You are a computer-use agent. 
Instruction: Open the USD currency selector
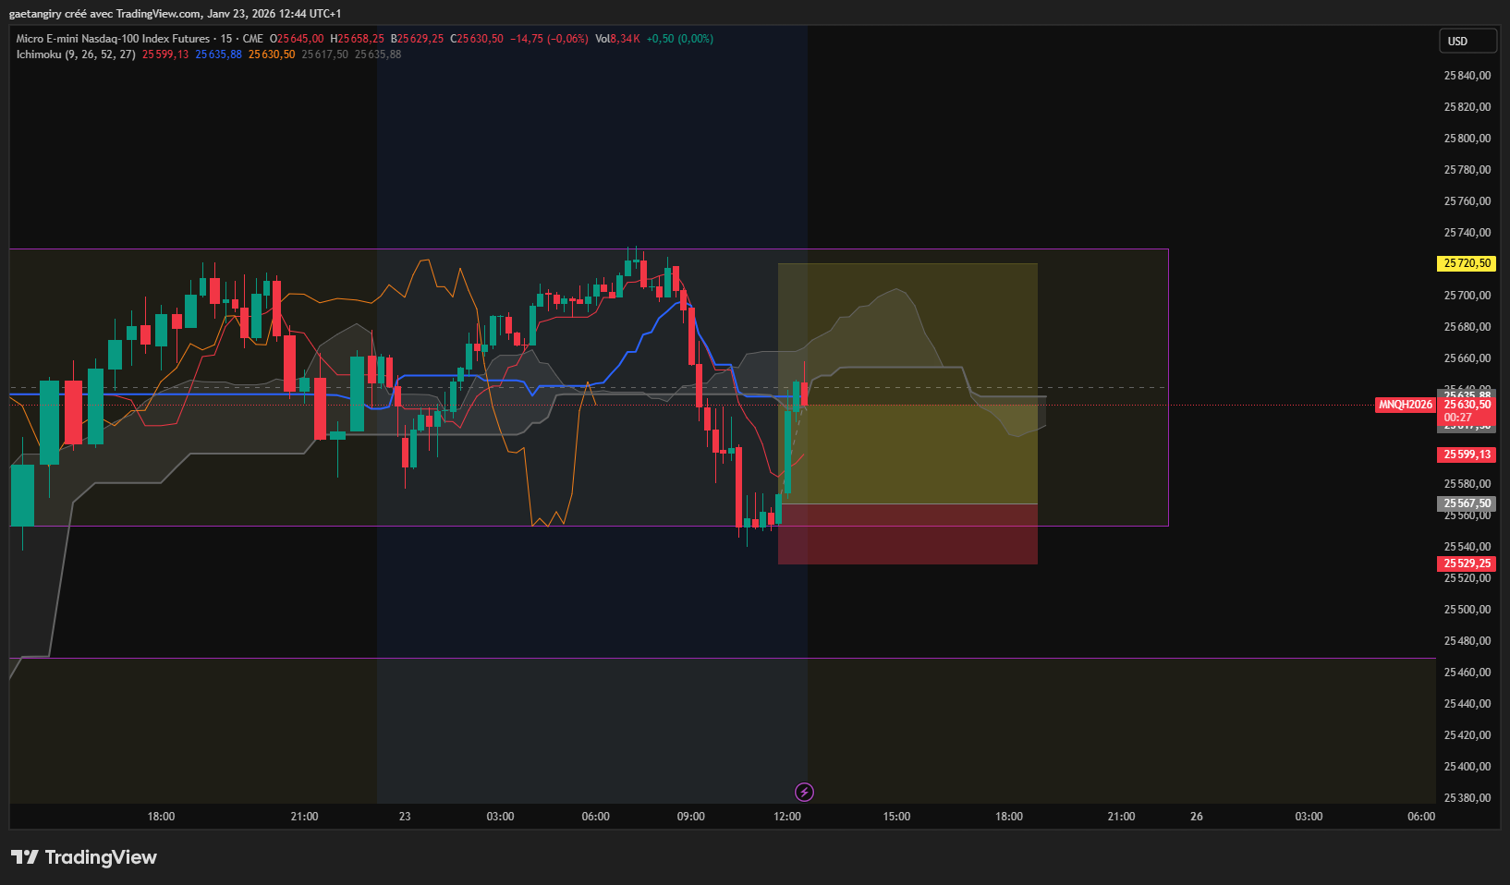(1467, 41)
